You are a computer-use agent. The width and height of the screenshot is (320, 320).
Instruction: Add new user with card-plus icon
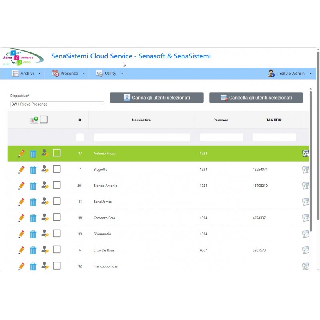[34, 120]
